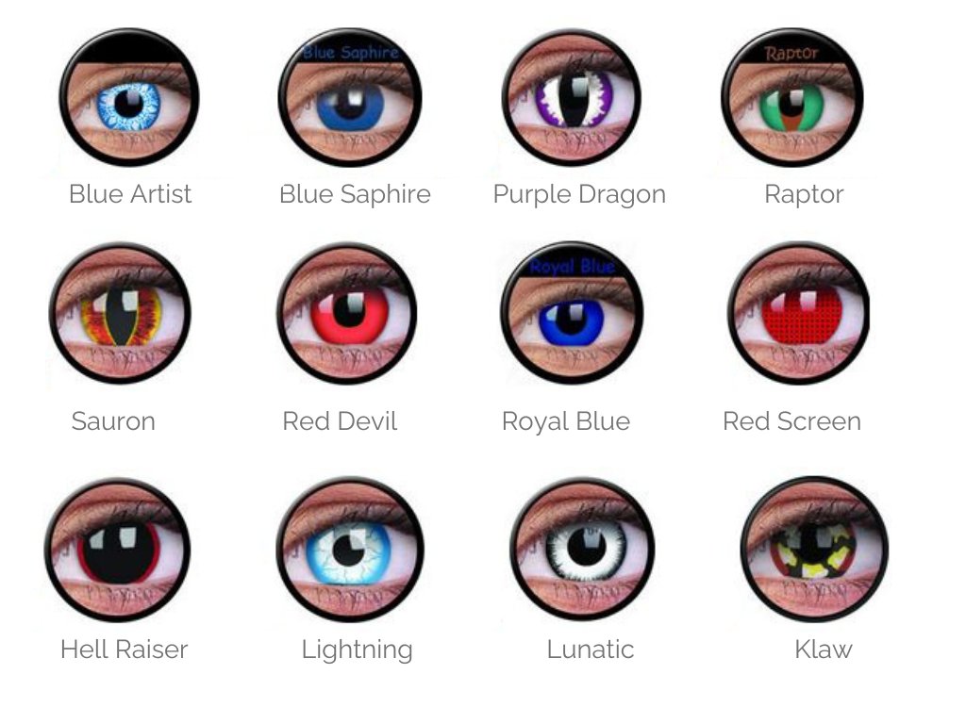Choose the Lightning lens thumbnail
Image resolution: width=966 pixels, height=724 pixels.
click(x=350, y=550)
